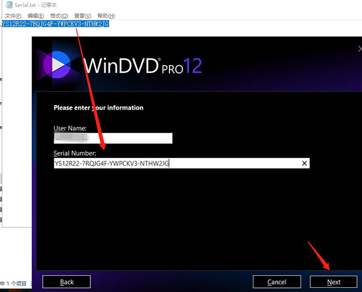362x292 pixels.
Task: Click the 'Serial Number:' label
Action: point(75,153)
